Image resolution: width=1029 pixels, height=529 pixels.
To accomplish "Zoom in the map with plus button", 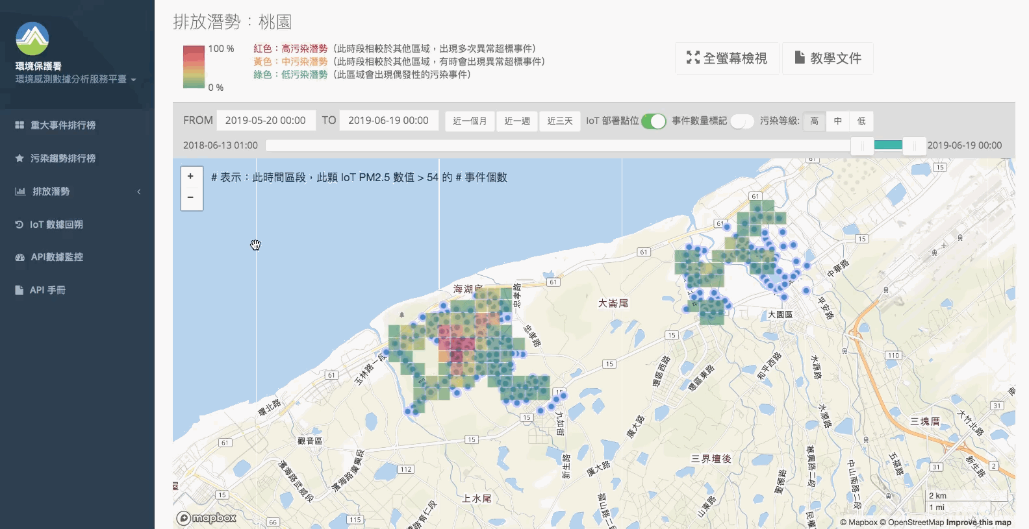I will 190,177.
